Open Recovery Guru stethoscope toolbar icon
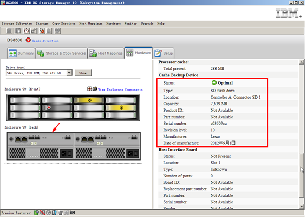The width and height of the screenshot is (307, 218). 42,31
